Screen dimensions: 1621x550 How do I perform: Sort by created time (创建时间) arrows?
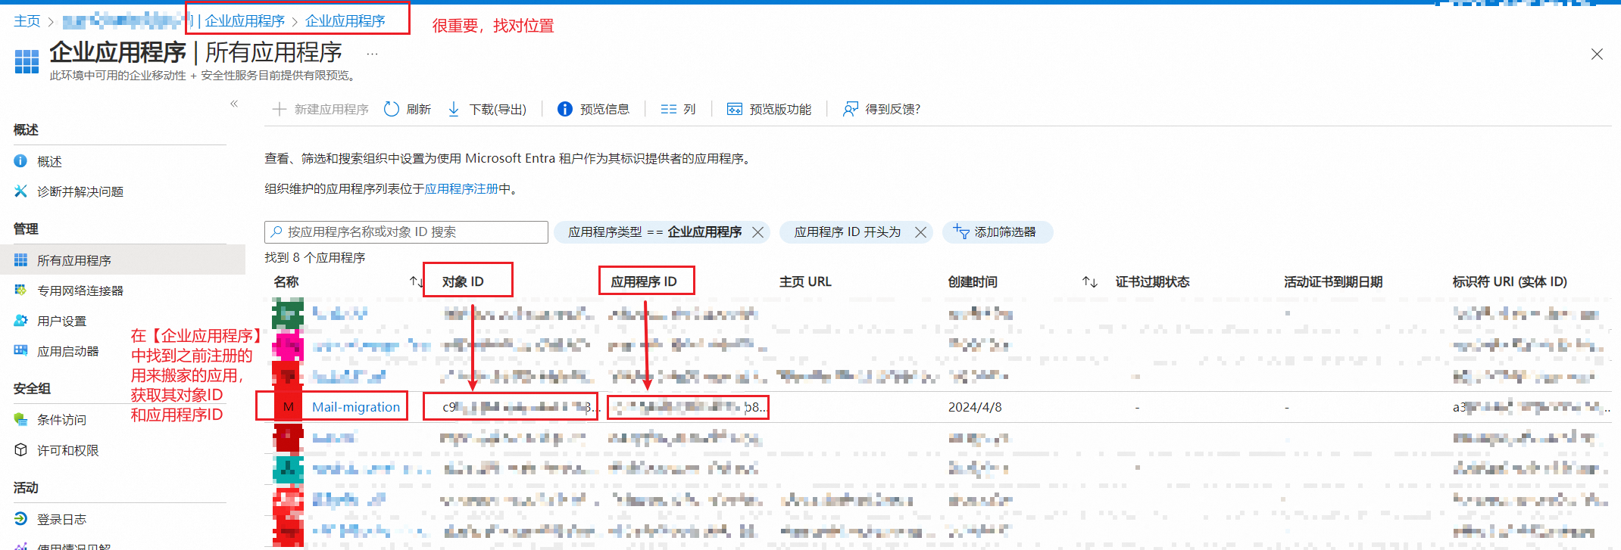[x=1089, y=282]
